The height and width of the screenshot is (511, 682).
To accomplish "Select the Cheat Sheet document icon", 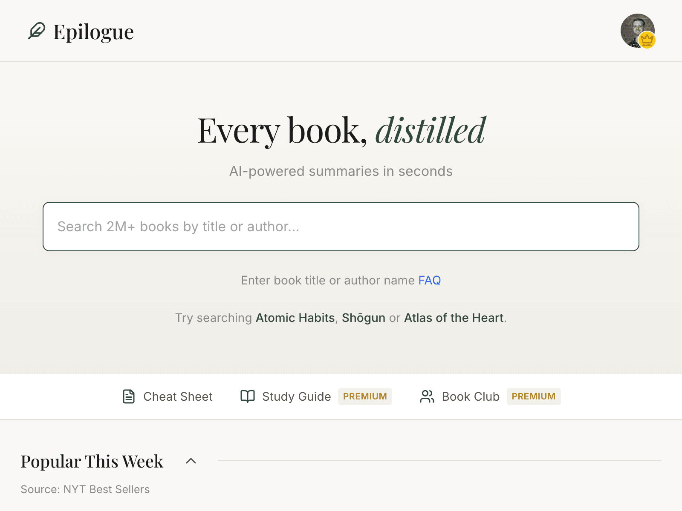I will pyautogui.click(x=128, y=396).
